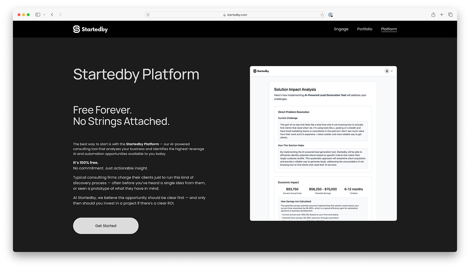Image resolution: width=470 pixels, height=269 pixels.
Task: Click the tab overview icon
Action: pos(451,14)
